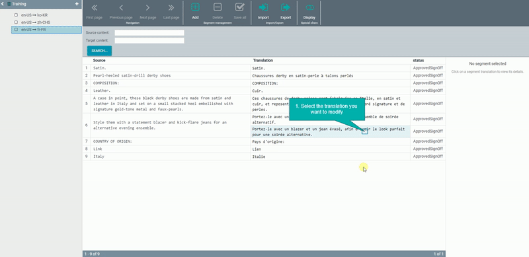Select en-US to ko-KR language pair

coord(34,15)
